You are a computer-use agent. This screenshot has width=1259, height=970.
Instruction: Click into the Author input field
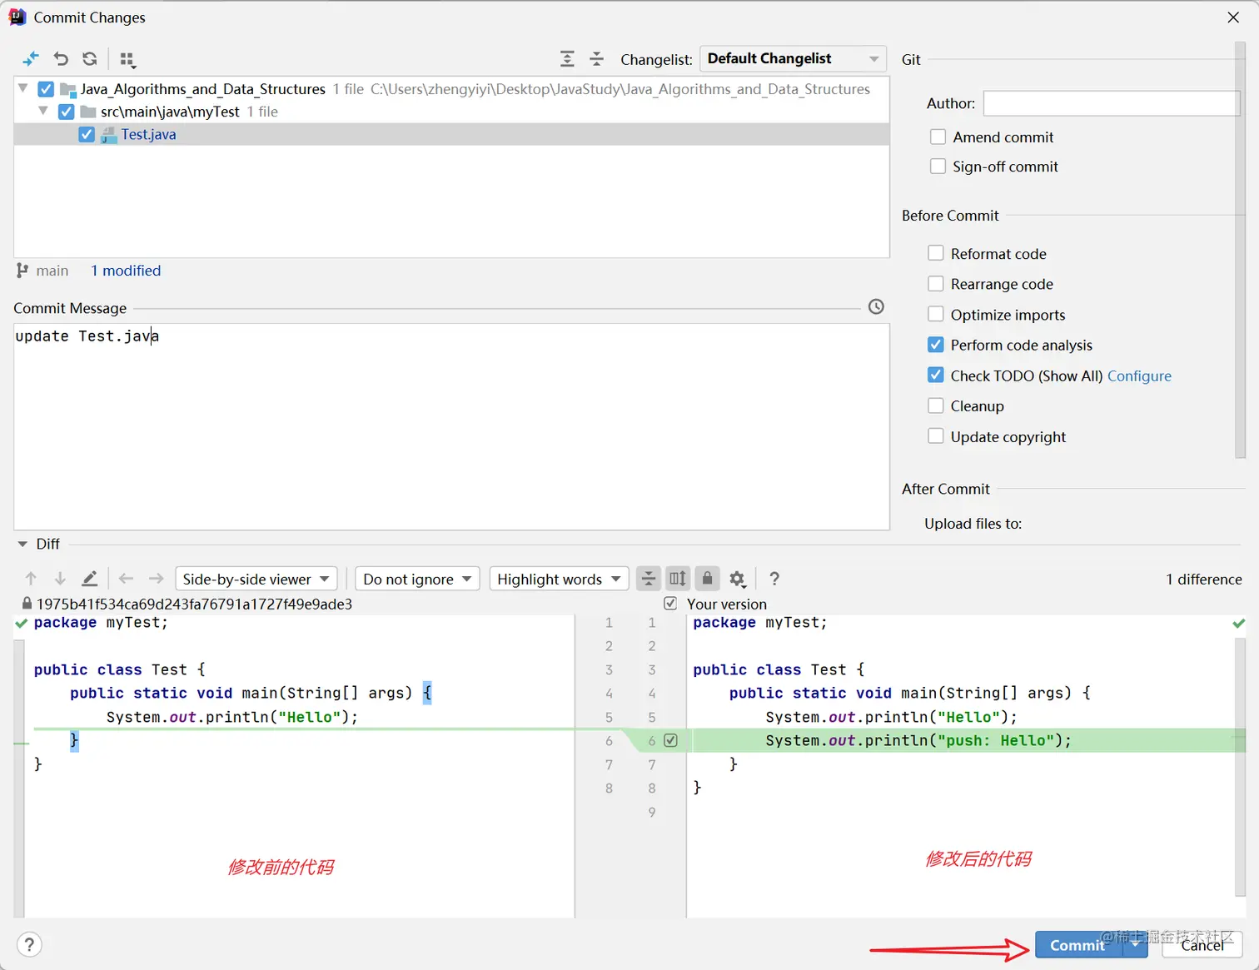coord(1112,103)
